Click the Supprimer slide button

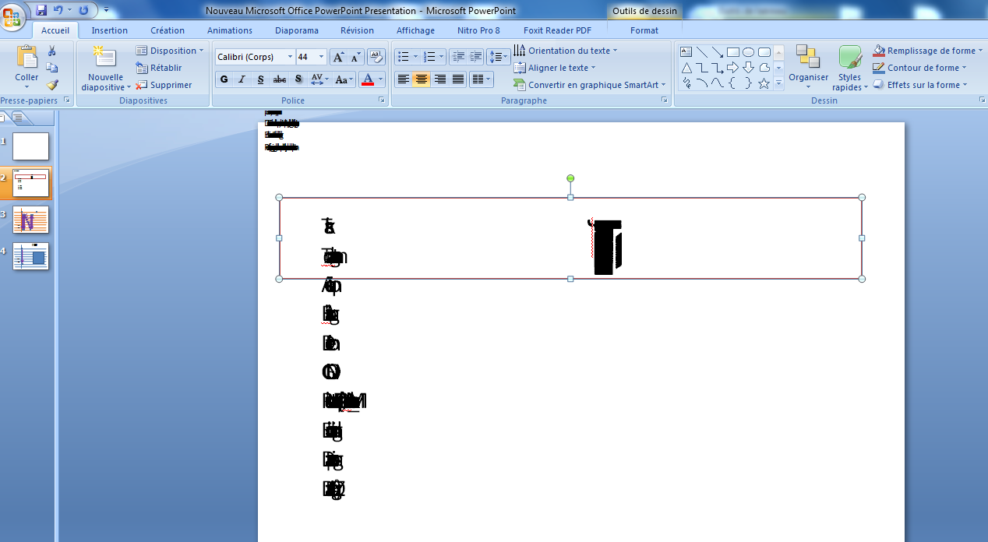coord(164,85)
